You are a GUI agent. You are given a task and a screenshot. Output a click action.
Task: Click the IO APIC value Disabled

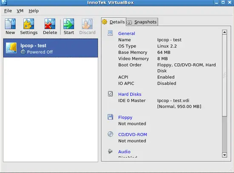click(x=166, y=83)
